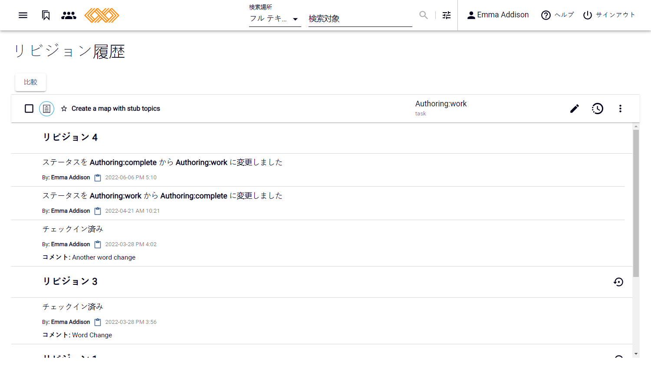Click the Authoring:work status label
Image resolution: width=651 pixels, height=369 pixels.
441,104
